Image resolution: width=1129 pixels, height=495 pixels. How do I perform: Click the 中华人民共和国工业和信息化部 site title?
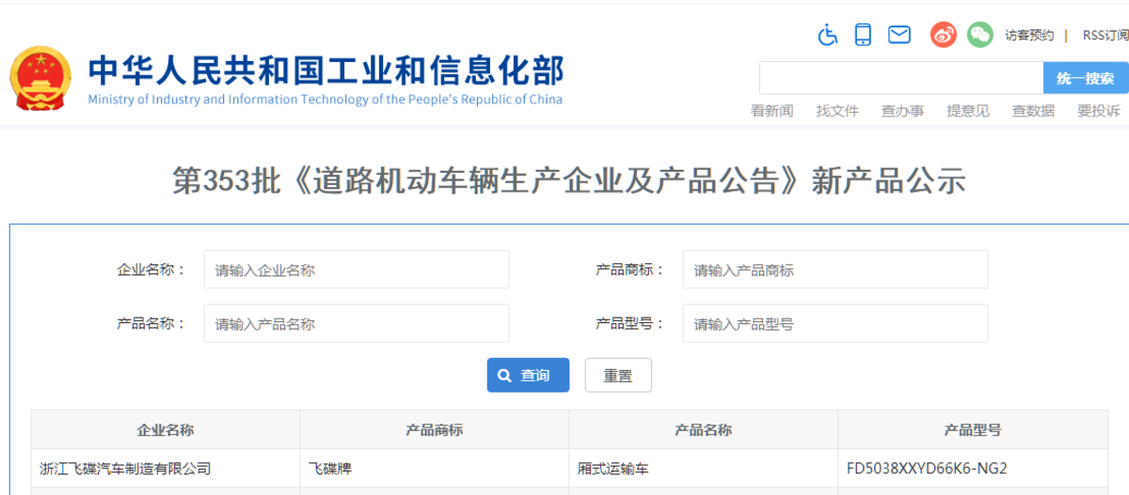(326, 70)
